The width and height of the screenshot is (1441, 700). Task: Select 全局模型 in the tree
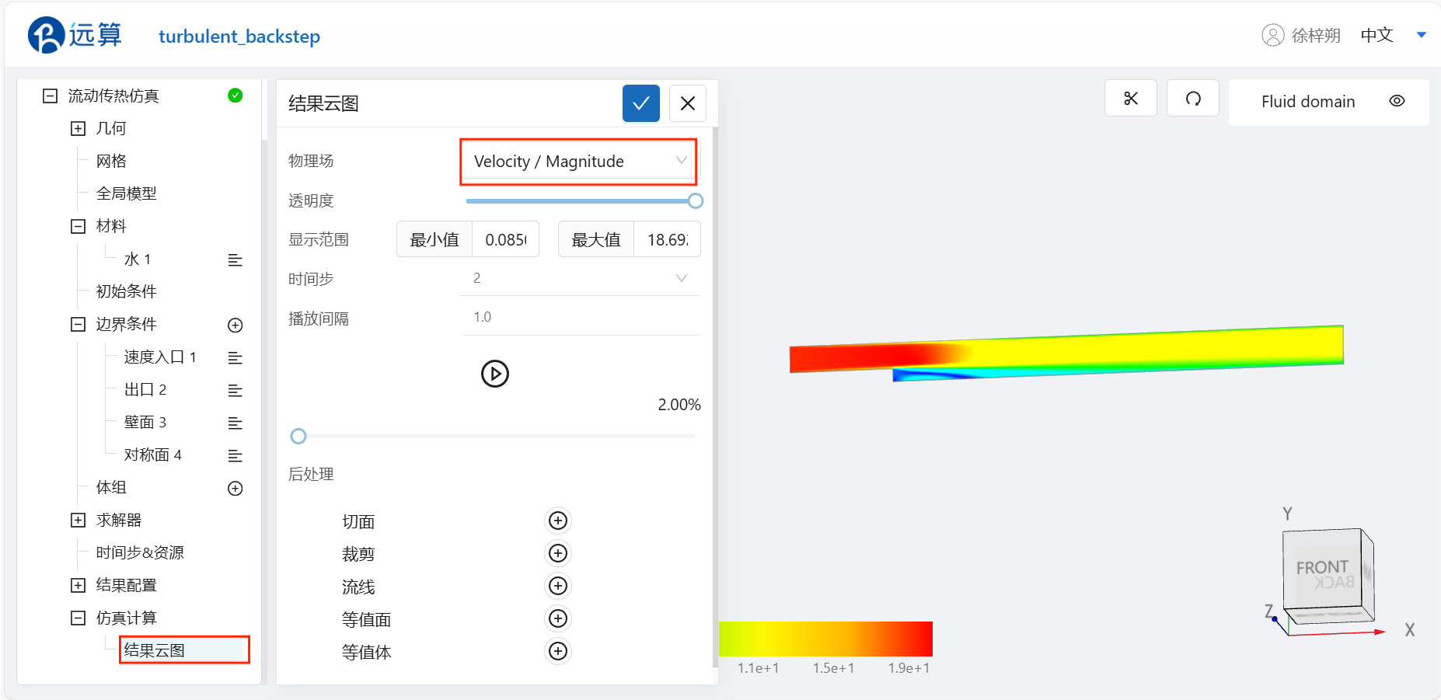point(127,193)
